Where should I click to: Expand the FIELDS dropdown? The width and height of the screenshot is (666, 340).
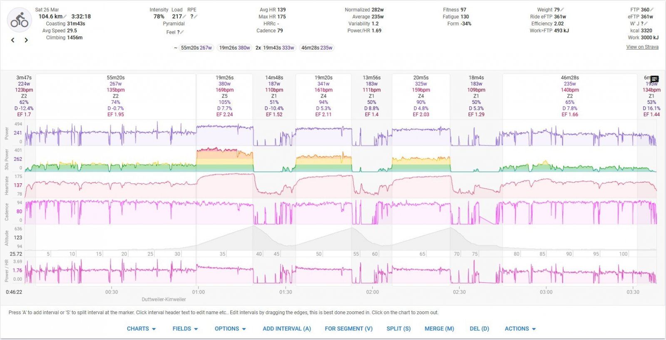(x=185, y=329)
